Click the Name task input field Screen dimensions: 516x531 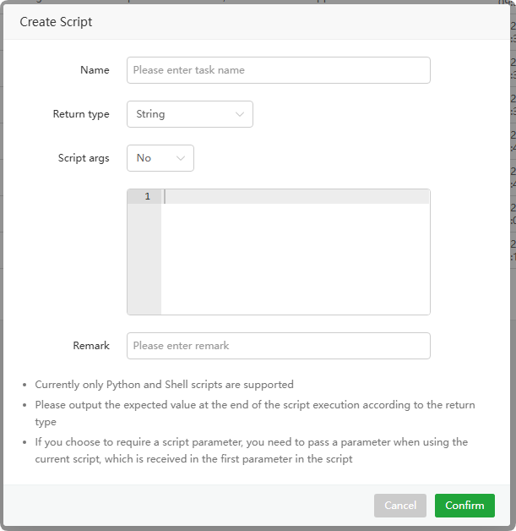tap(278, 70)
